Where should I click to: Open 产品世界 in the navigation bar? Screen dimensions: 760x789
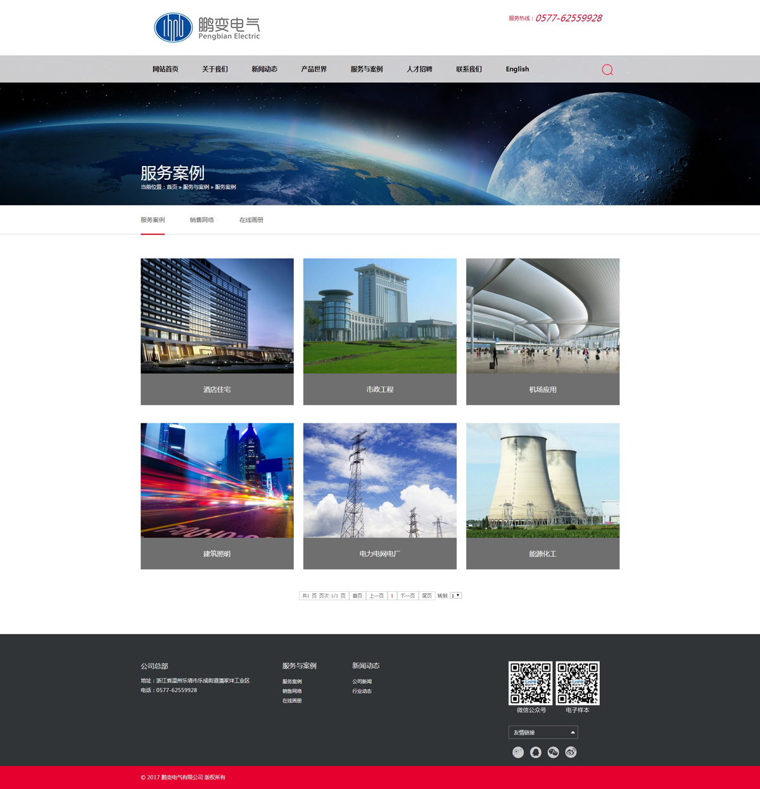313,69
